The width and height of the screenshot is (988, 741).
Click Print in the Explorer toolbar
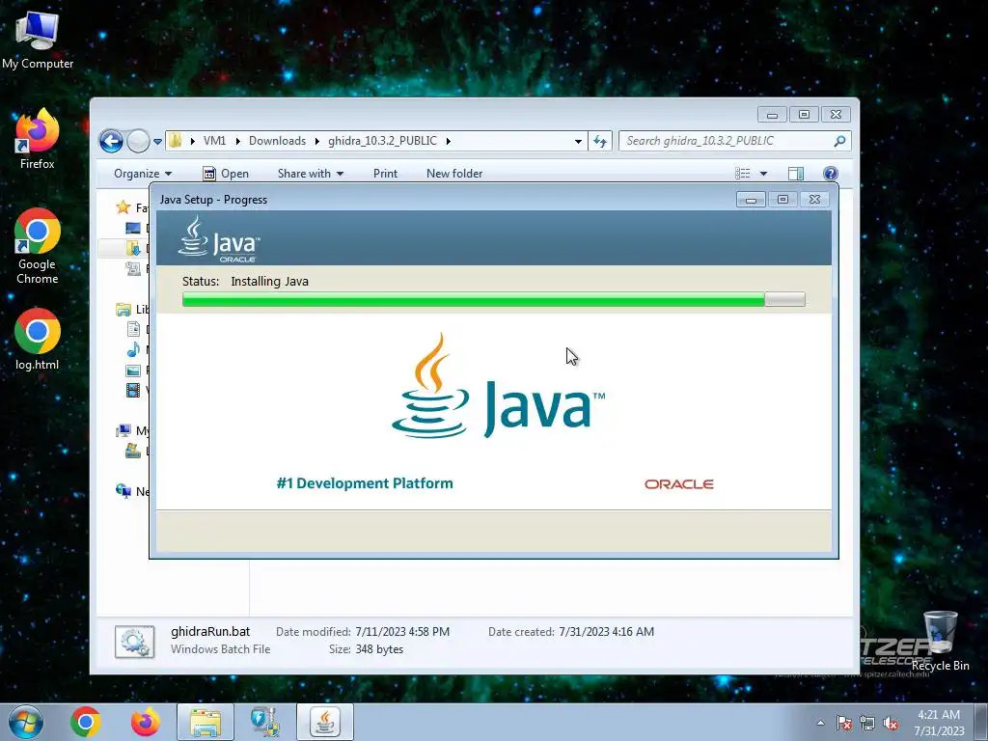coord(385,174)
